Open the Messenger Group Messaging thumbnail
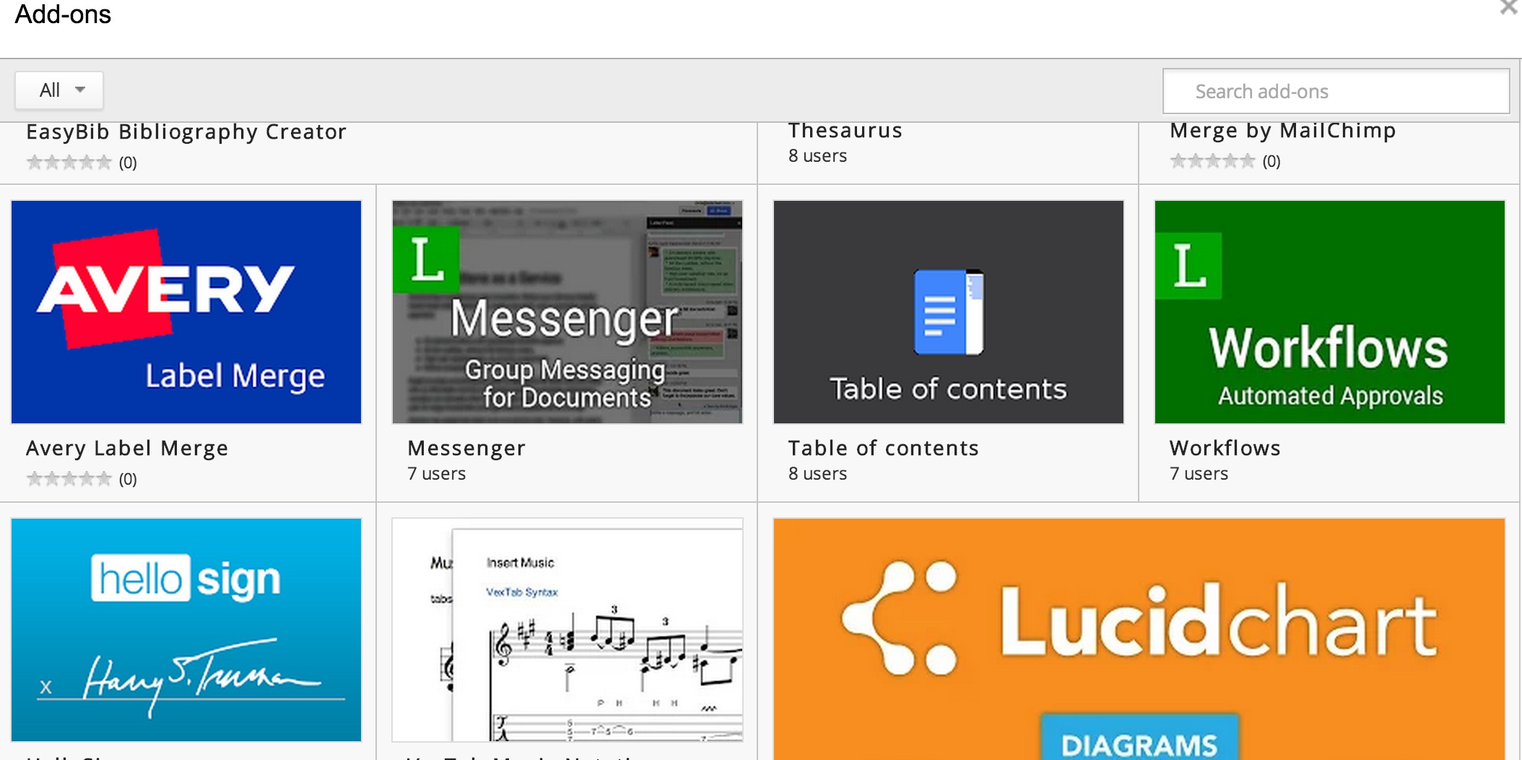 [568, 312]
